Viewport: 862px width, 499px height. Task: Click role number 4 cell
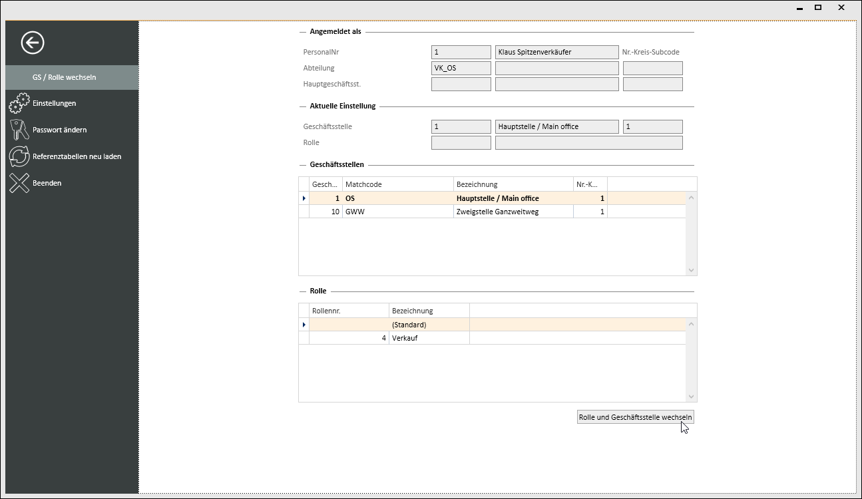click(x=349, y=338)
